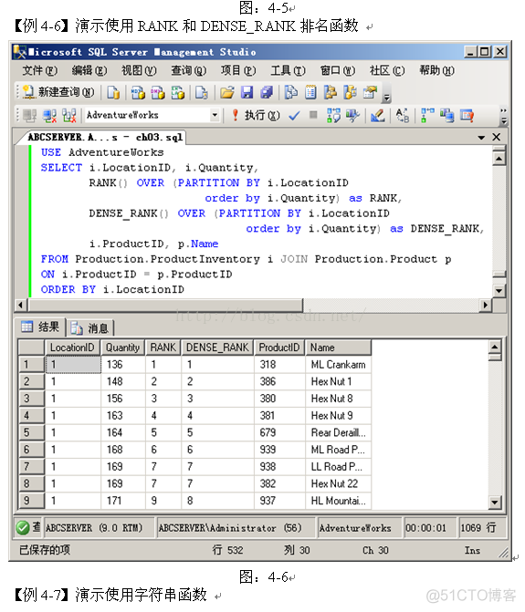Open the 项目(P) menu
The width and height of the screenshot is (525, 612).
[x=238, y=70]
